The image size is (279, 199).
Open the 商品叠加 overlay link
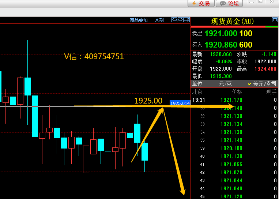pos(139,20)
